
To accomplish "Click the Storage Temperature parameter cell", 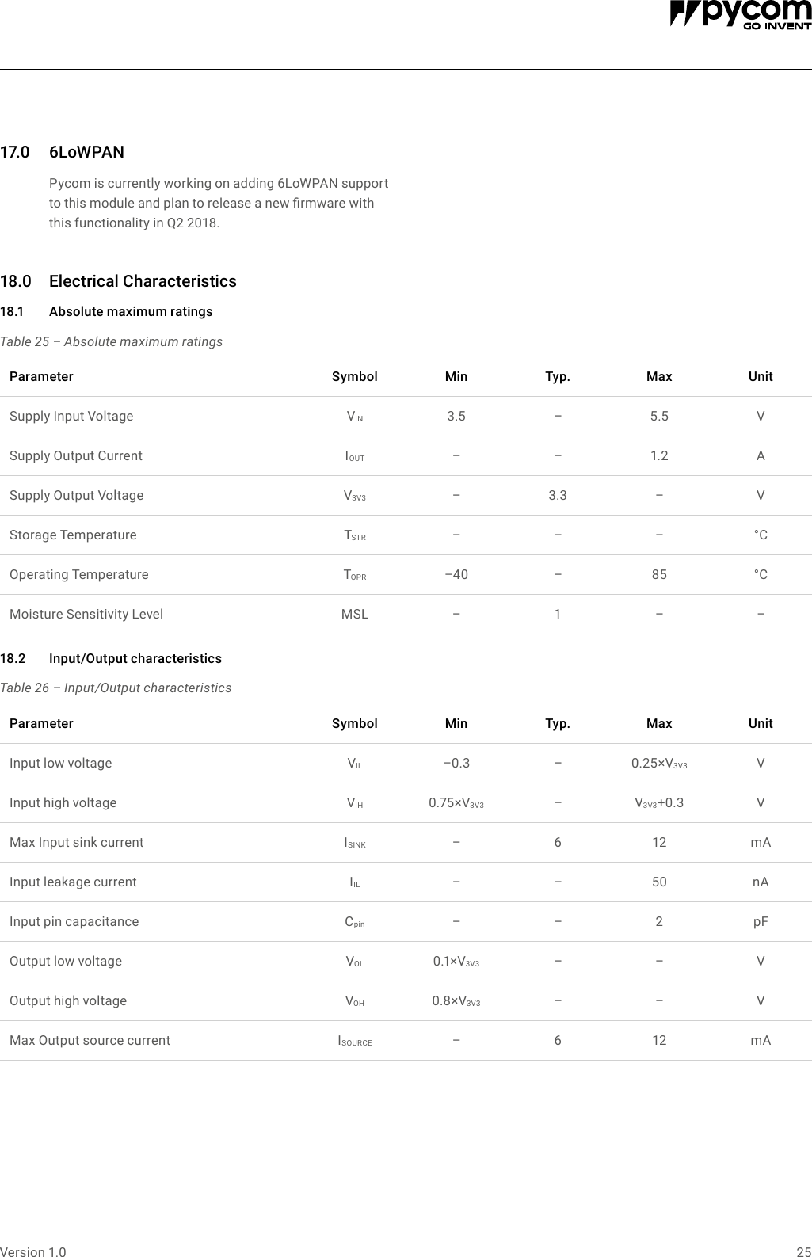I will click(x=73, y=535).
